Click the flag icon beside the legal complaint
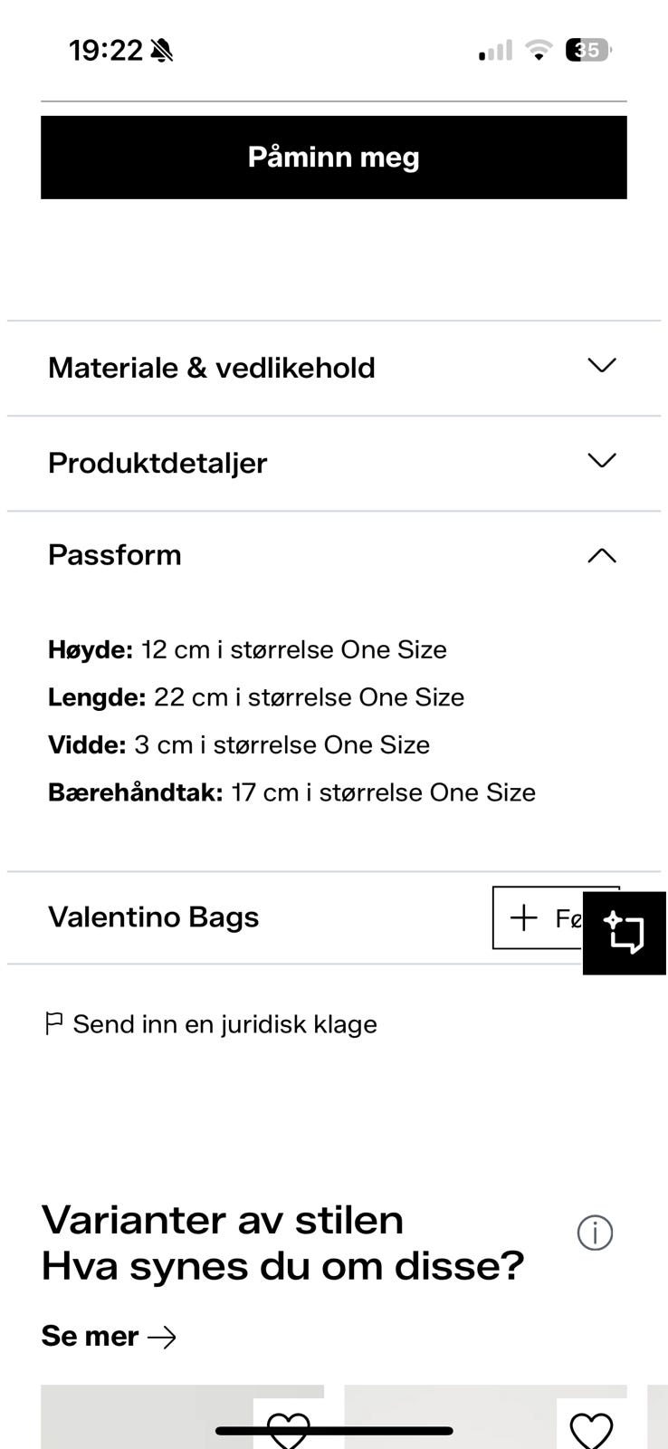Image resolution: width=668 pixels, height=1449 pixels. point(54,1024)
